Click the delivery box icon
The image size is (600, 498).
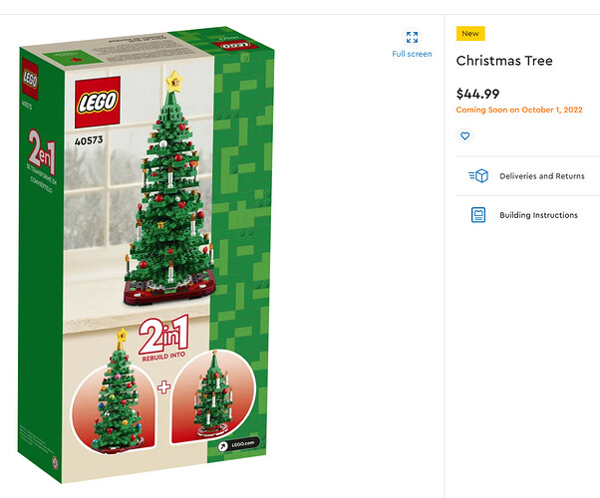click(478, 176)
